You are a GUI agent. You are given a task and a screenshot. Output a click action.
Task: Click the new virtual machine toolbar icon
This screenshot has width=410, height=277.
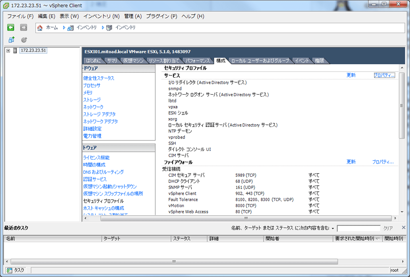(x=11, y=40)
